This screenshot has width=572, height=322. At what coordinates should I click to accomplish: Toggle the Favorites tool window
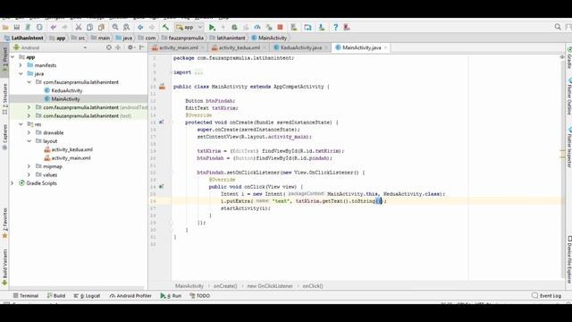tap(4, 223)
